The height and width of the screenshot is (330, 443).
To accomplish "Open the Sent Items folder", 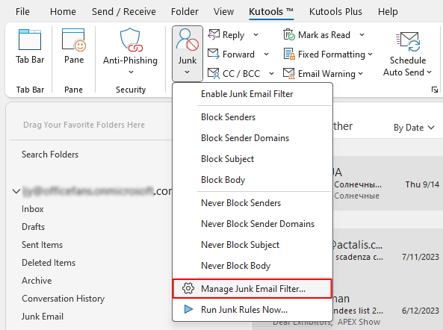I will 42,245.
